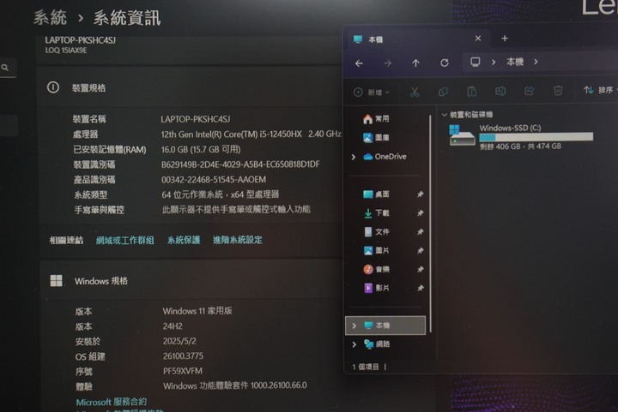618x412 pixels.
Task: Unpin 桌面 using its pin icon
Action: (420, 194)
